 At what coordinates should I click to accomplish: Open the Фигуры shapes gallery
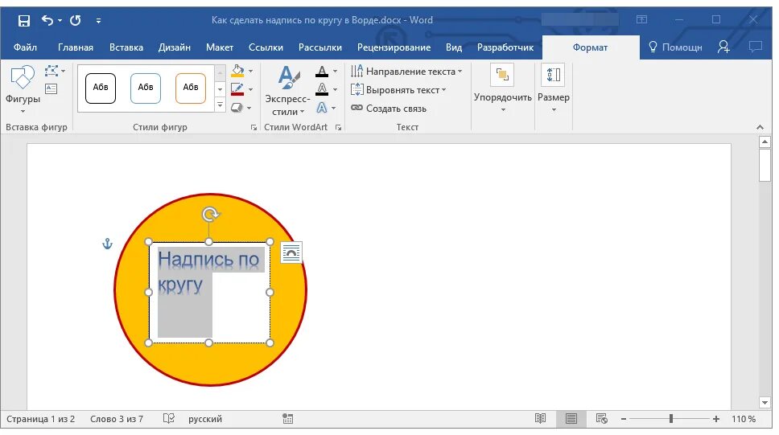23,90
